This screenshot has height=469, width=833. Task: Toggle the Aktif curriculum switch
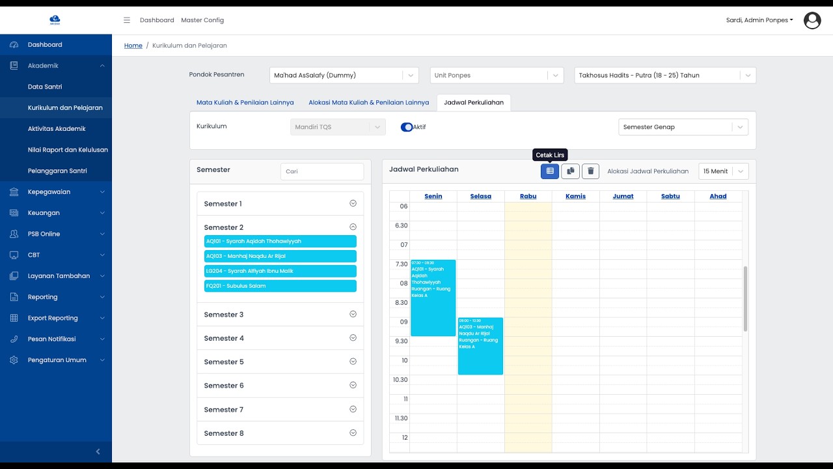click(x=407, y=127)
